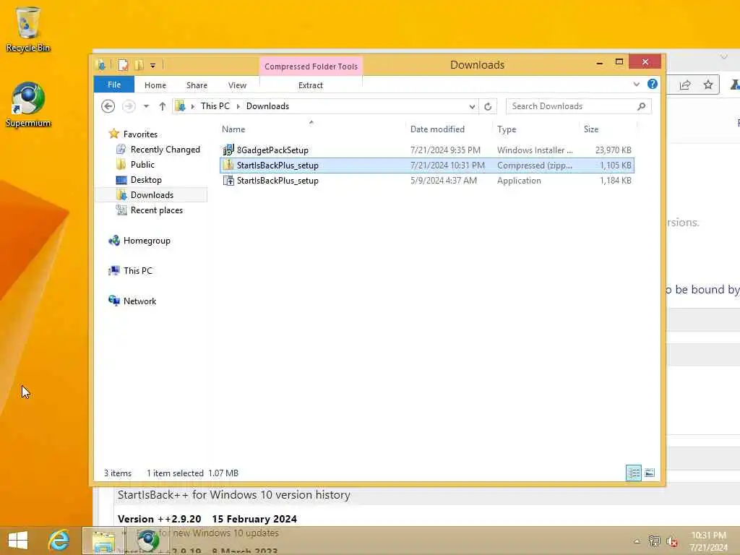Image resolution: width=740 pixels, height=555 pixels.
Task: Click the breadcrumb arrow before This PC
Action: pyautogui.click(x=192, y=106)
